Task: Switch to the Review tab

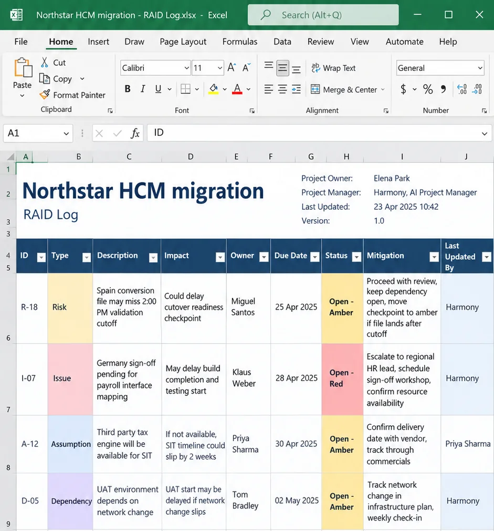Action: pos(321,42)
